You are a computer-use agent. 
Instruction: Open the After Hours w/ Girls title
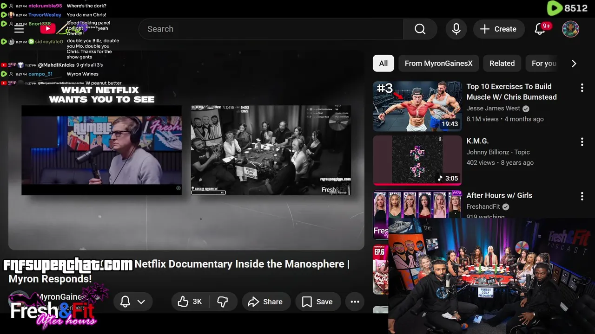[x=499, y=195]
